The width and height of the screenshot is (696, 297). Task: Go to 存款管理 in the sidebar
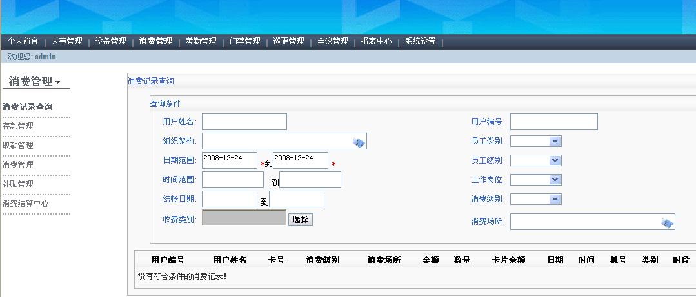click(x=18, y=126)
